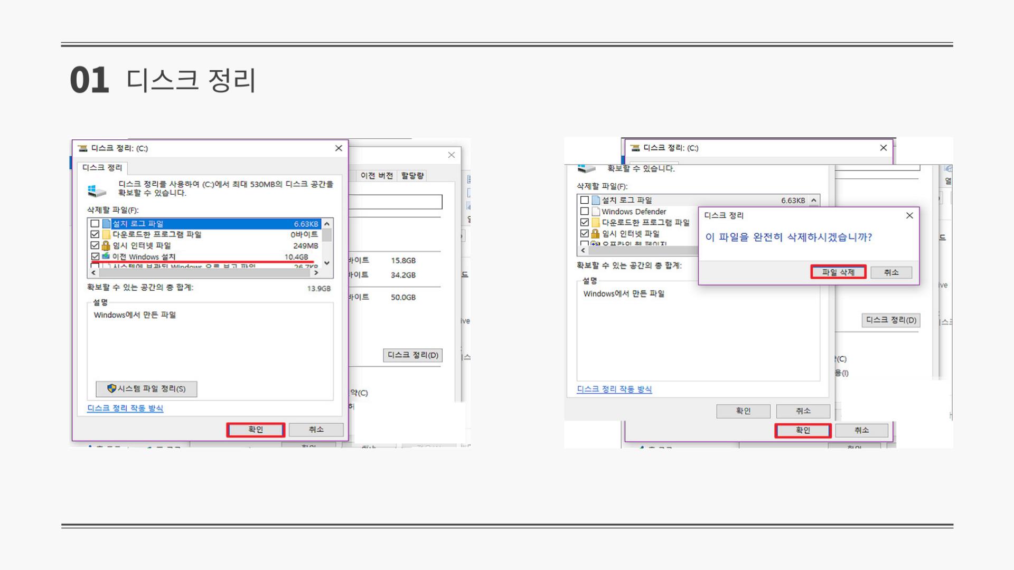Select the 34.2GB value
This screenshot has height=570, width=1014.
[403, 275]
